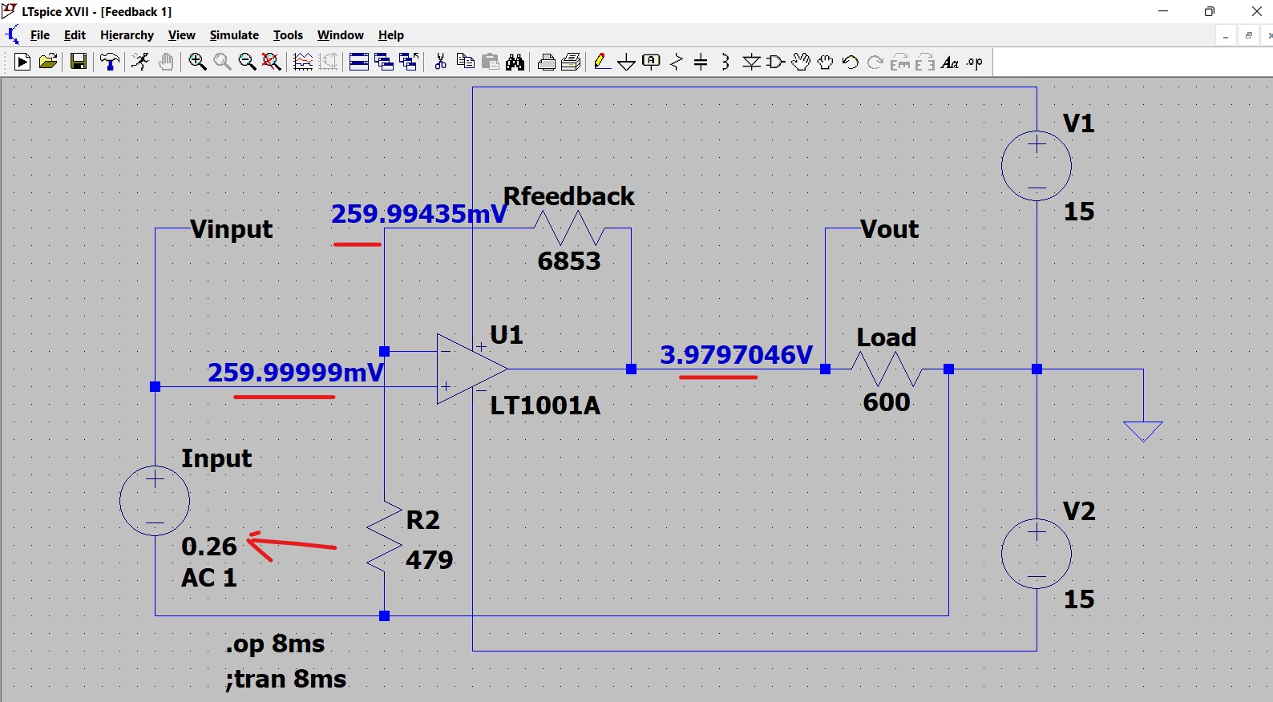The width and height of the screenshot is (1273, 702).
Task: Select the Resistor placement tool
Action: pyautogui.click(x=677, y=63)
